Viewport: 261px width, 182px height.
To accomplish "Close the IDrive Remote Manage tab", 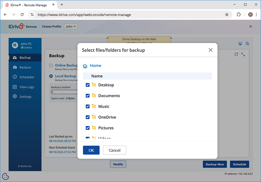I will click(x=53, y=5).
